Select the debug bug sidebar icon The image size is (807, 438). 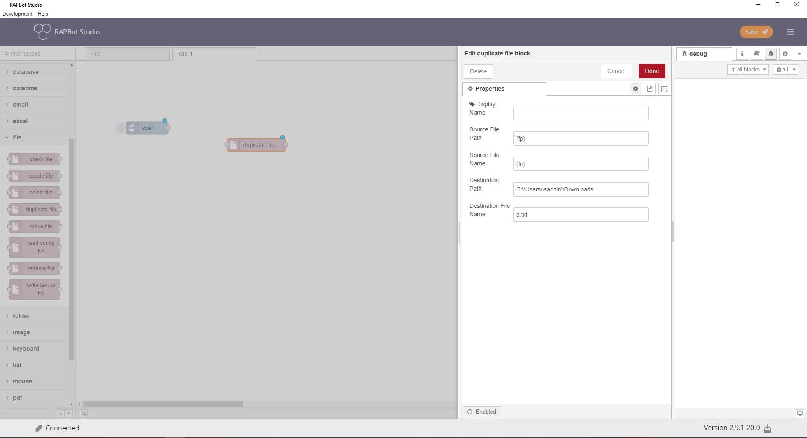(770, 54)
